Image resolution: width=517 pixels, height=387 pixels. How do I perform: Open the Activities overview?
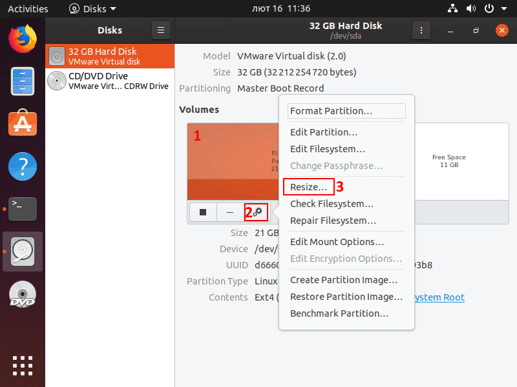[x=28, y=8]
